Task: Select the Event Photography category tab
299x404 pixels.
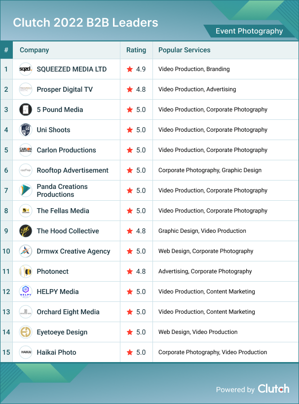Action: (x=249, y=31)
